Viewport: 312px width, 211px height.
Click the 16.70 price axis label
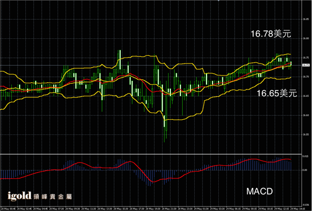(306, 77)
